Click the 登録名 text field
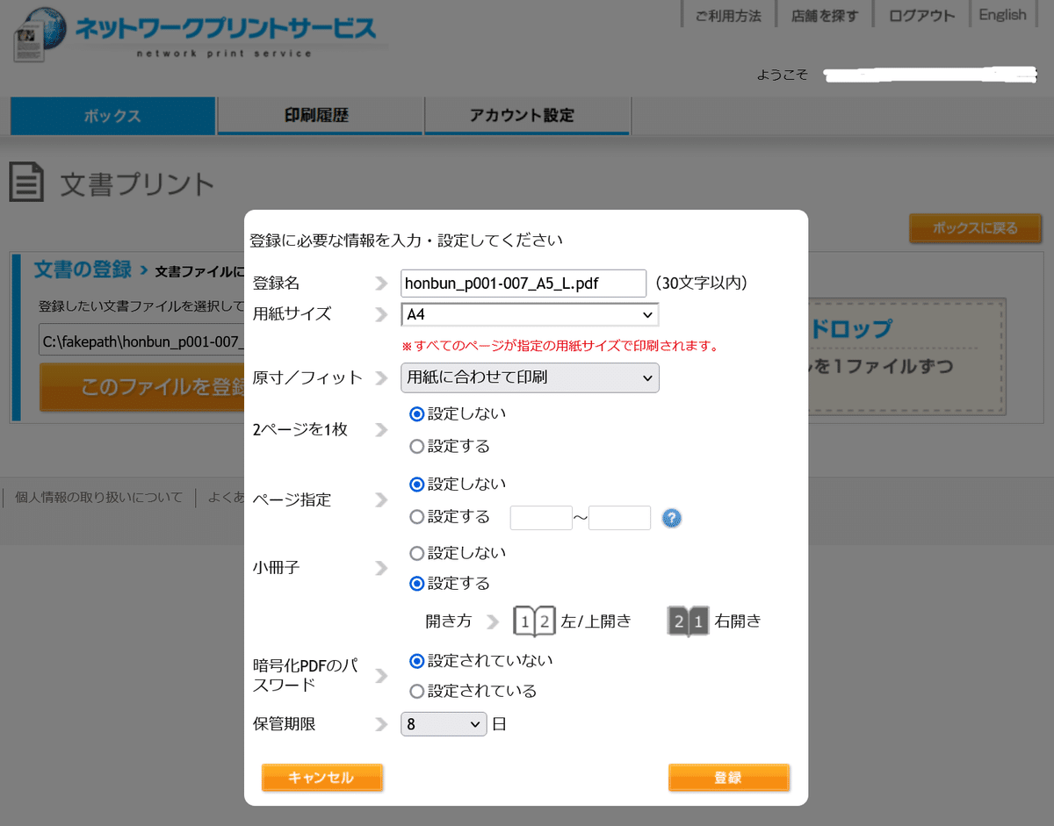Screen dimensions: 1054x826 click(523, 283)
